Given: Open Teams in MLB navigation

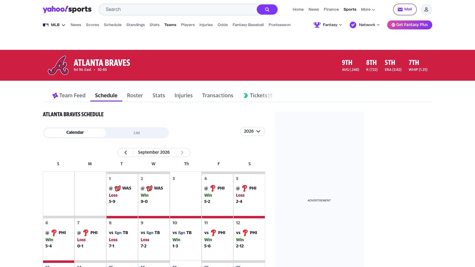Looking at the screenshot, I should point(170,25).
